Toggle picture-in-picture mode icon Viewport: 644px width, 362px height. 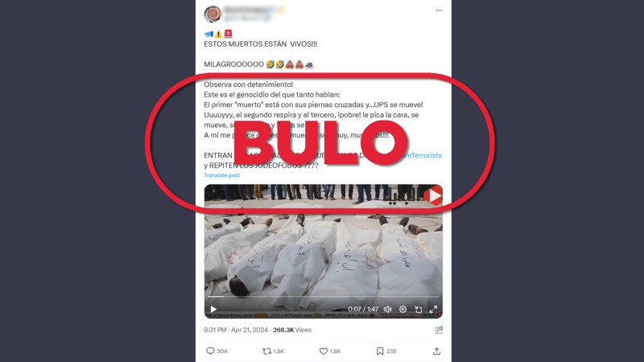point(418,309)
